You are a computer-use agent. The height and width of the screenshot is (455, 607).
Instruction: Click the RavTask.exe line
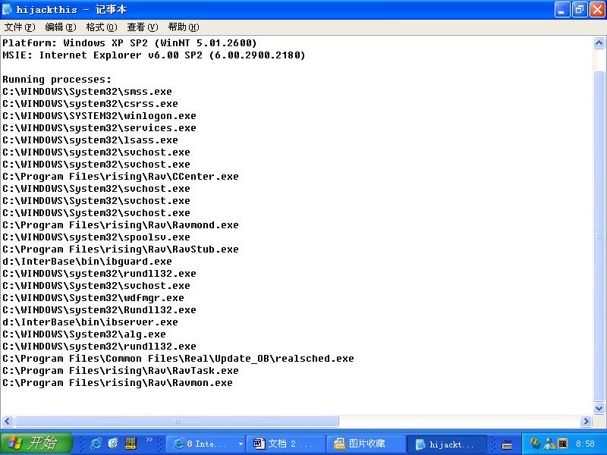coord(121,370)
